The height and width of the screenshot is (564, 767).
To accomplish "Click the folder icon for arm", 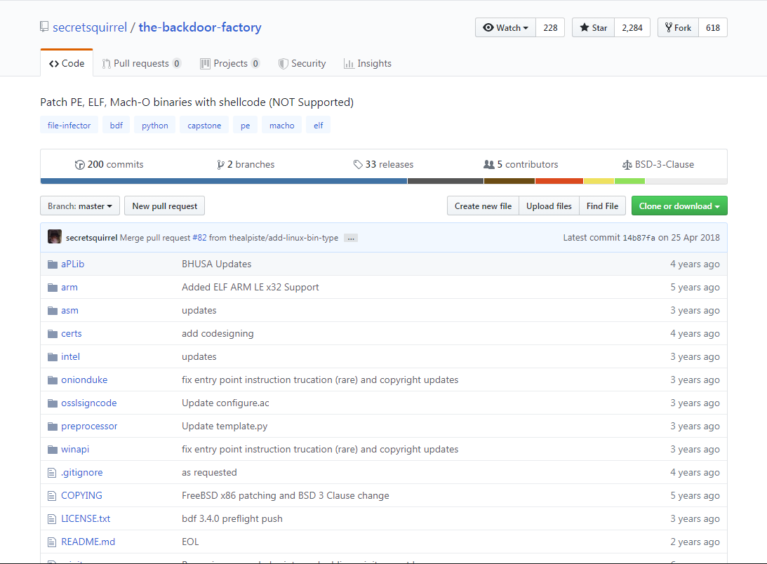I will point(53,287).
